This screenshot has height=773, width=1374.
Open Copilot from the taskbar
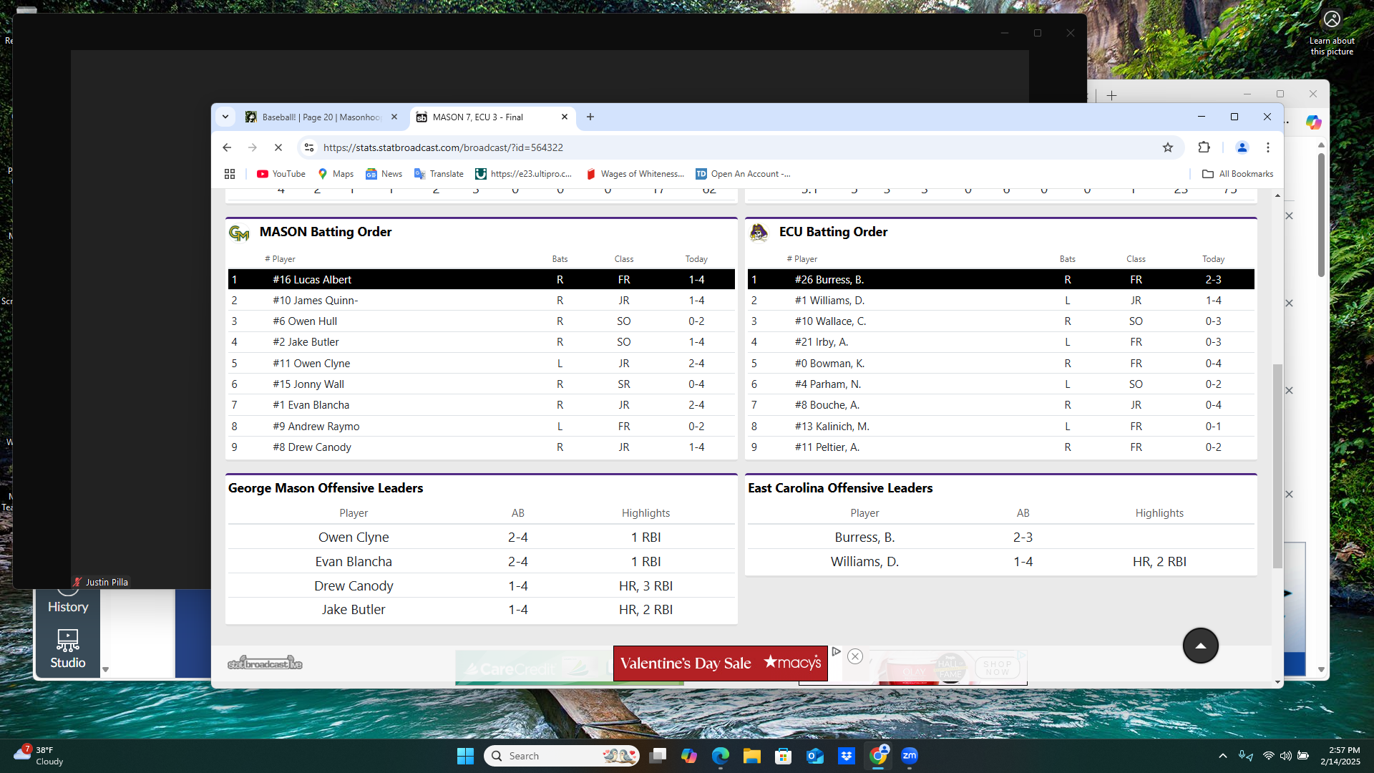point(689,756)
